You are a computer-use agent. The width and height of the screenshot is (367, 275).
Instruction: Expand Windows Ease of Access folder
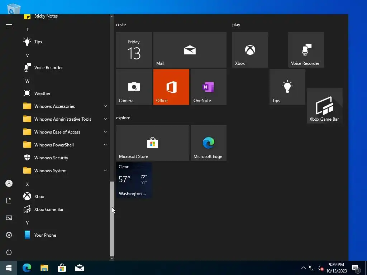pyautogui.click(x=66, y=132)
